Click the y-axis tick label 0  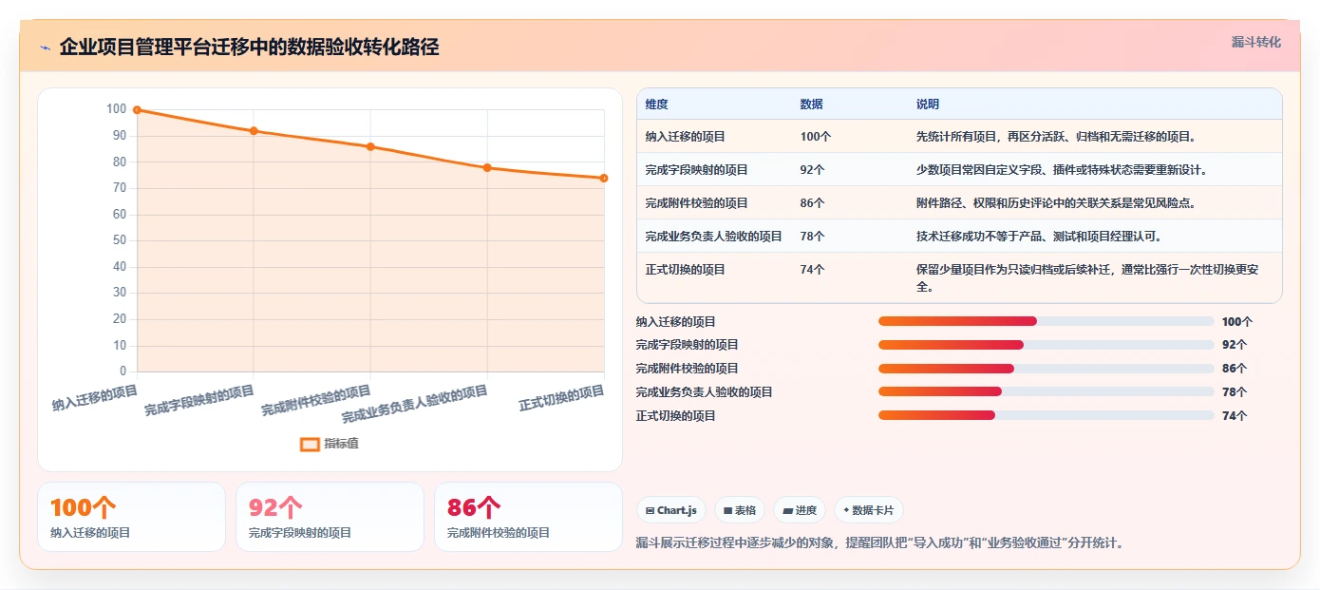(123, 371)
